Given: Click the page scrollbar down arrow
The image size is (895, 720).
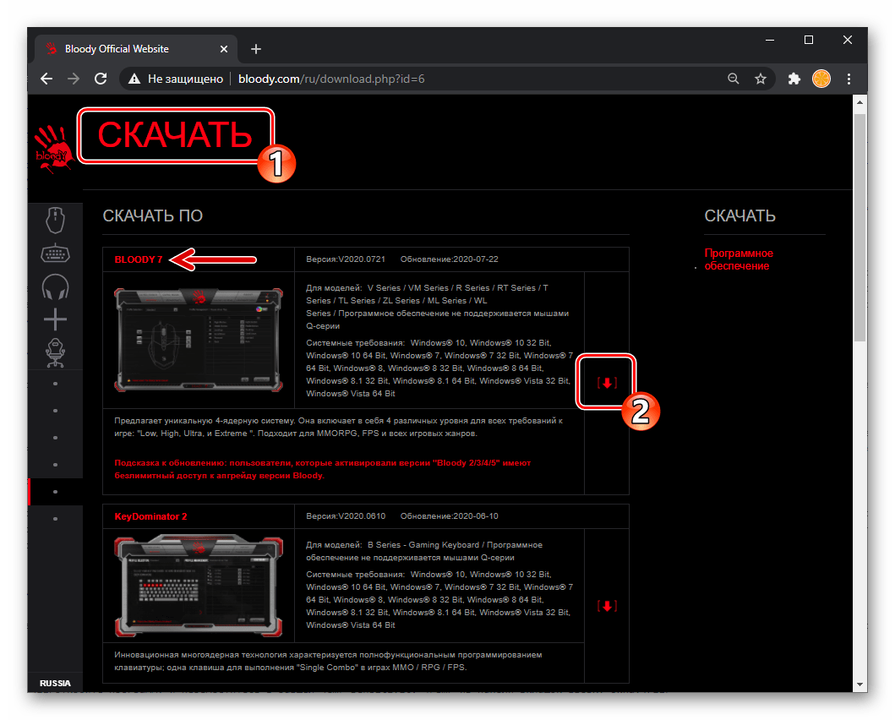Looking at the screenshot, I should click(x=860, y=685).
